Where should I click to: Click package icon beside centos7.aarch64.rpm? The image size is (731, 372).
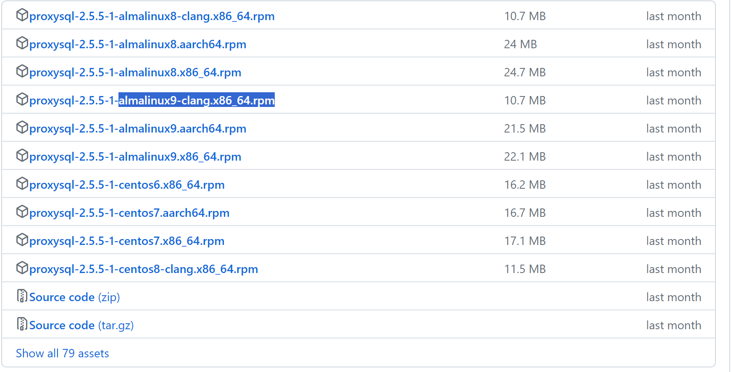22,212
